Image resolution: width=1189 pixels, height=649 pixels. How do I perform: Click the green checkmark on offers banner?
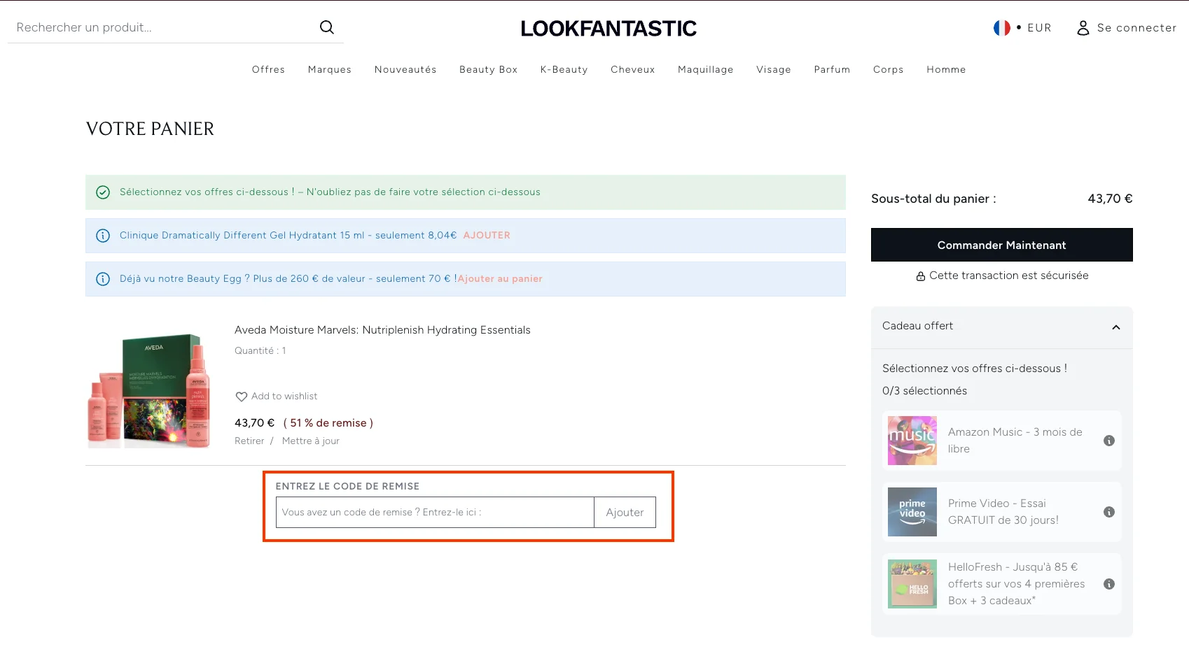[103, 192]
